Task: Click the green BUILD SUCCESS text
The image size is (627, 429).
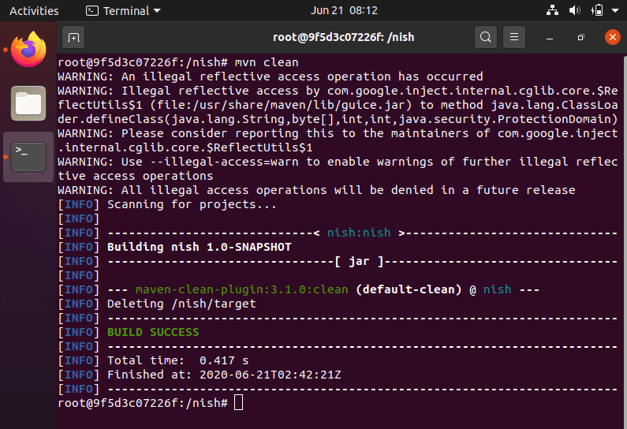Action: pyautogui.click(x=153, y=332)
